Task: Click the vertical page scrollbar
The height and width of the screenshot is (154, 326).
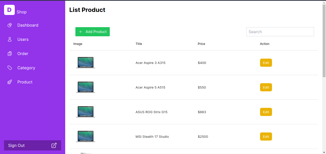Action: click(324, 41)
